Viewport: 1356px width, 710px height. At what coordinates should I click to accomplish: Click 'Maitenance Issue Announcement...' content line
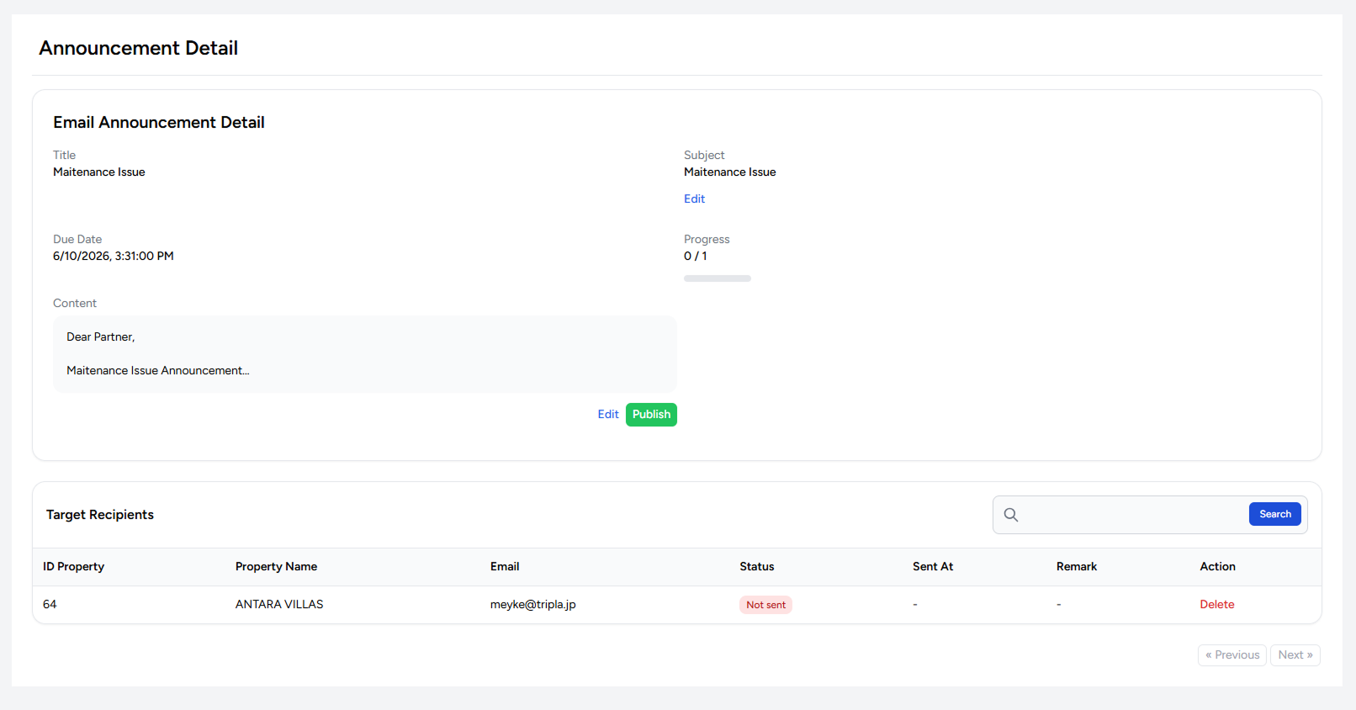[158, 371]
